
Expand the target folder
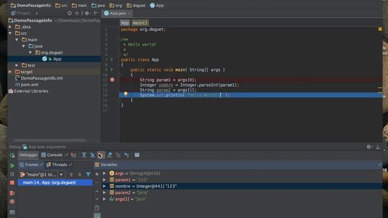10,71
